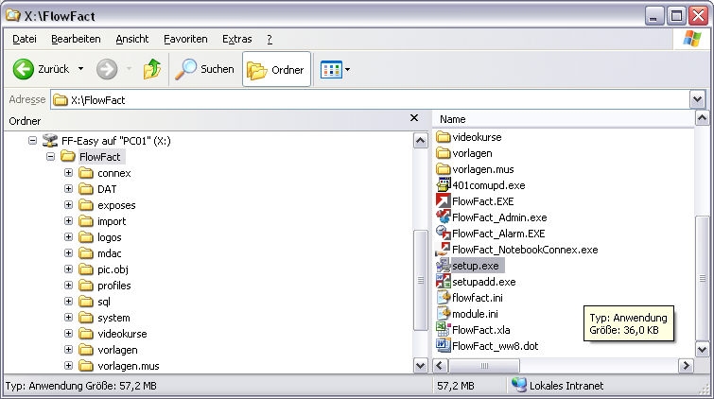The image size is (714, 399).
Task: Open the Suchen magnifier search
Action: click(x=204, y=69)
